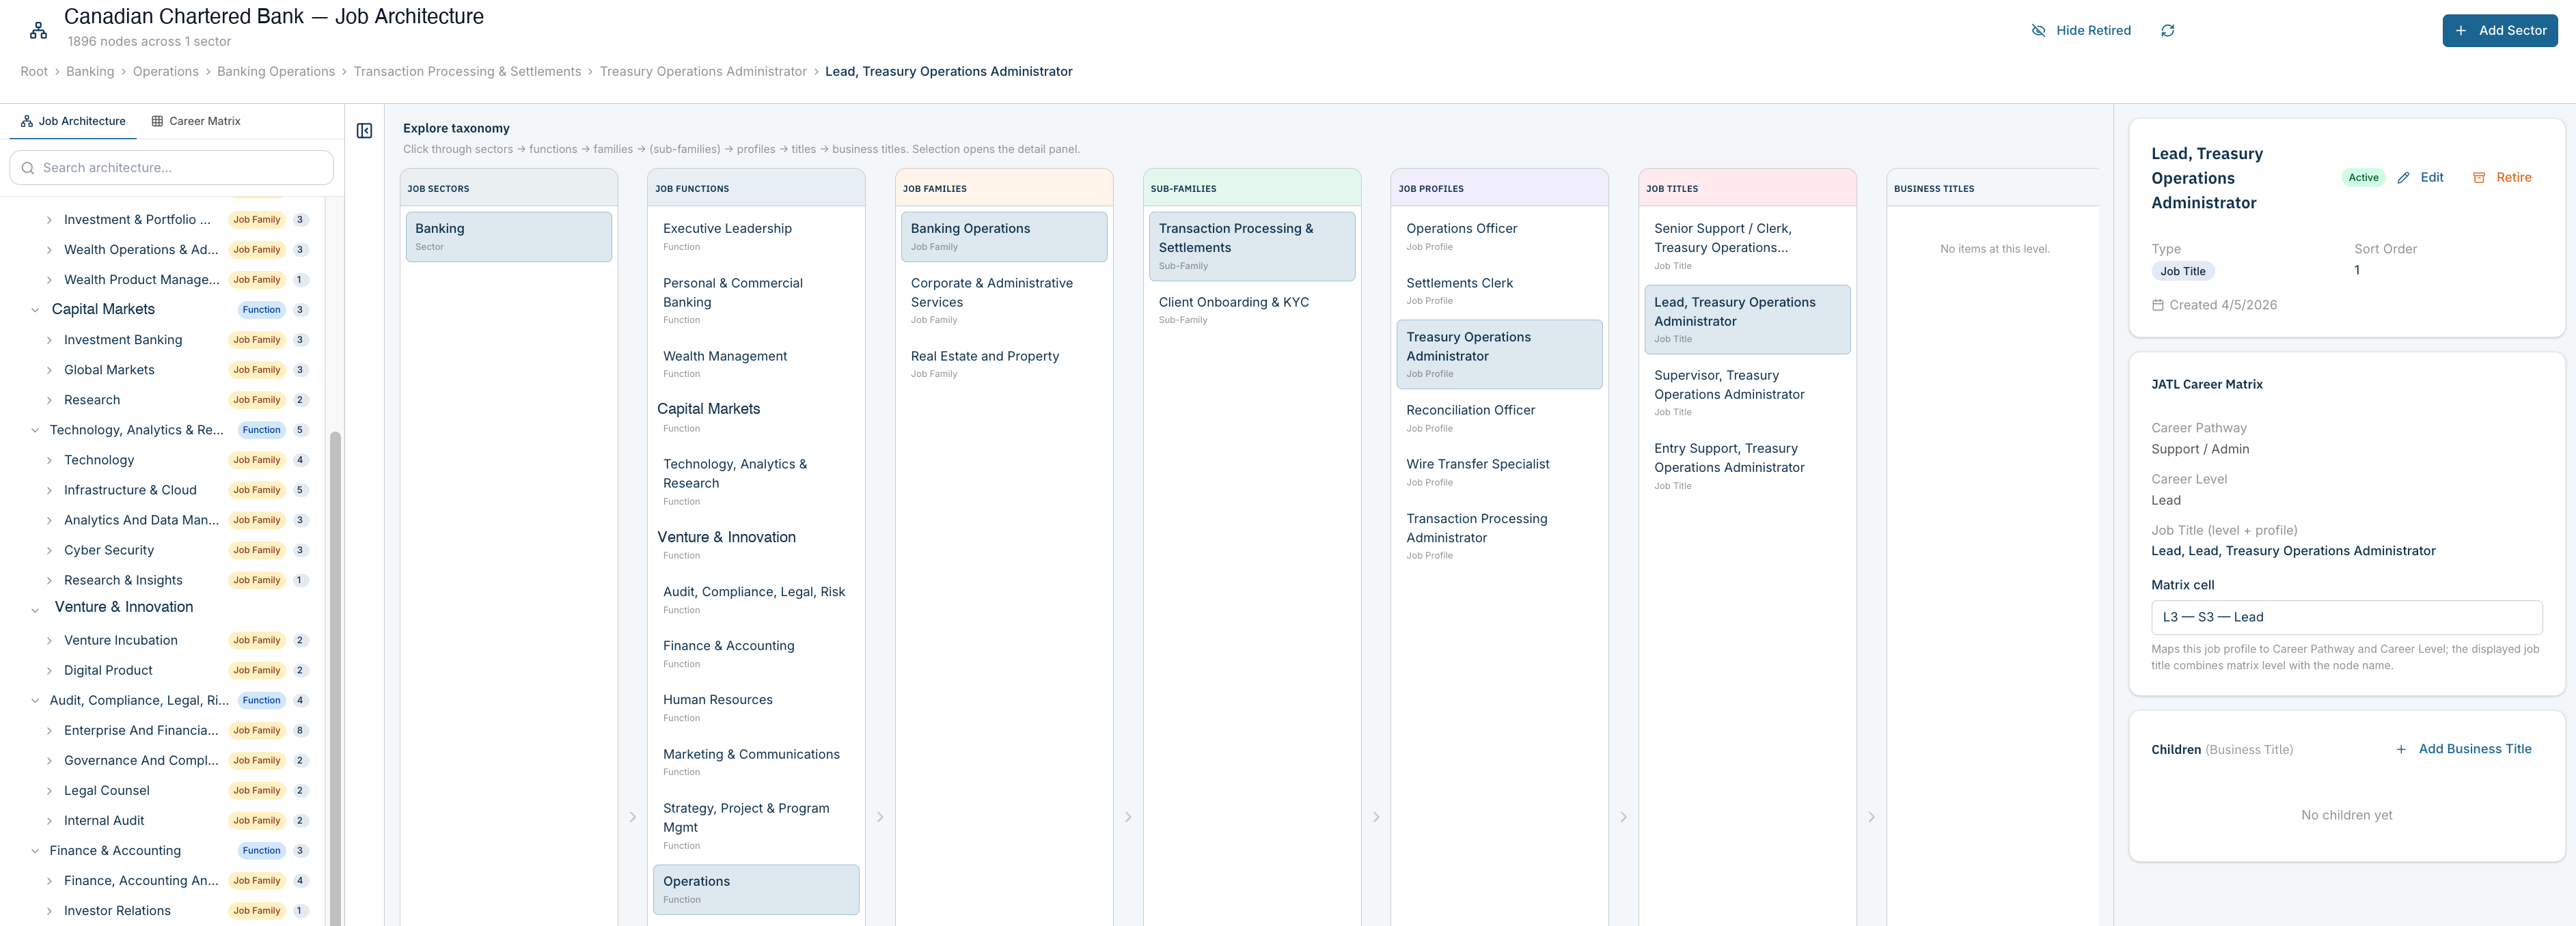Collapse the Finance & Accounting tree function

[35, 851]
